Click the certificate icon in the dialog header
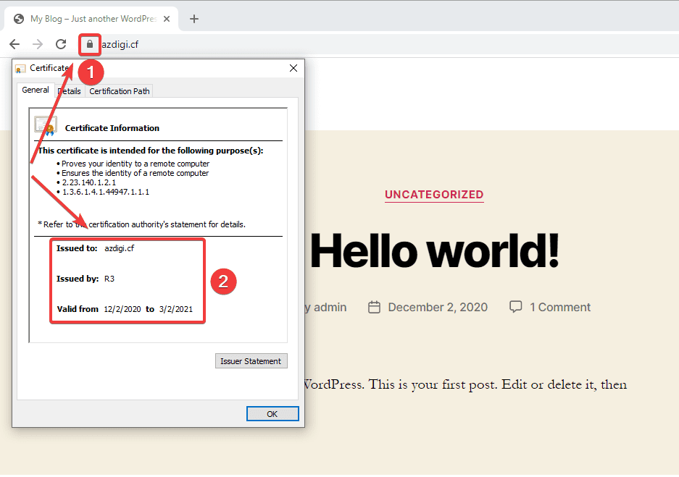Image resolution: width=679 pixels, height=477 pixels. pos(20,67)
